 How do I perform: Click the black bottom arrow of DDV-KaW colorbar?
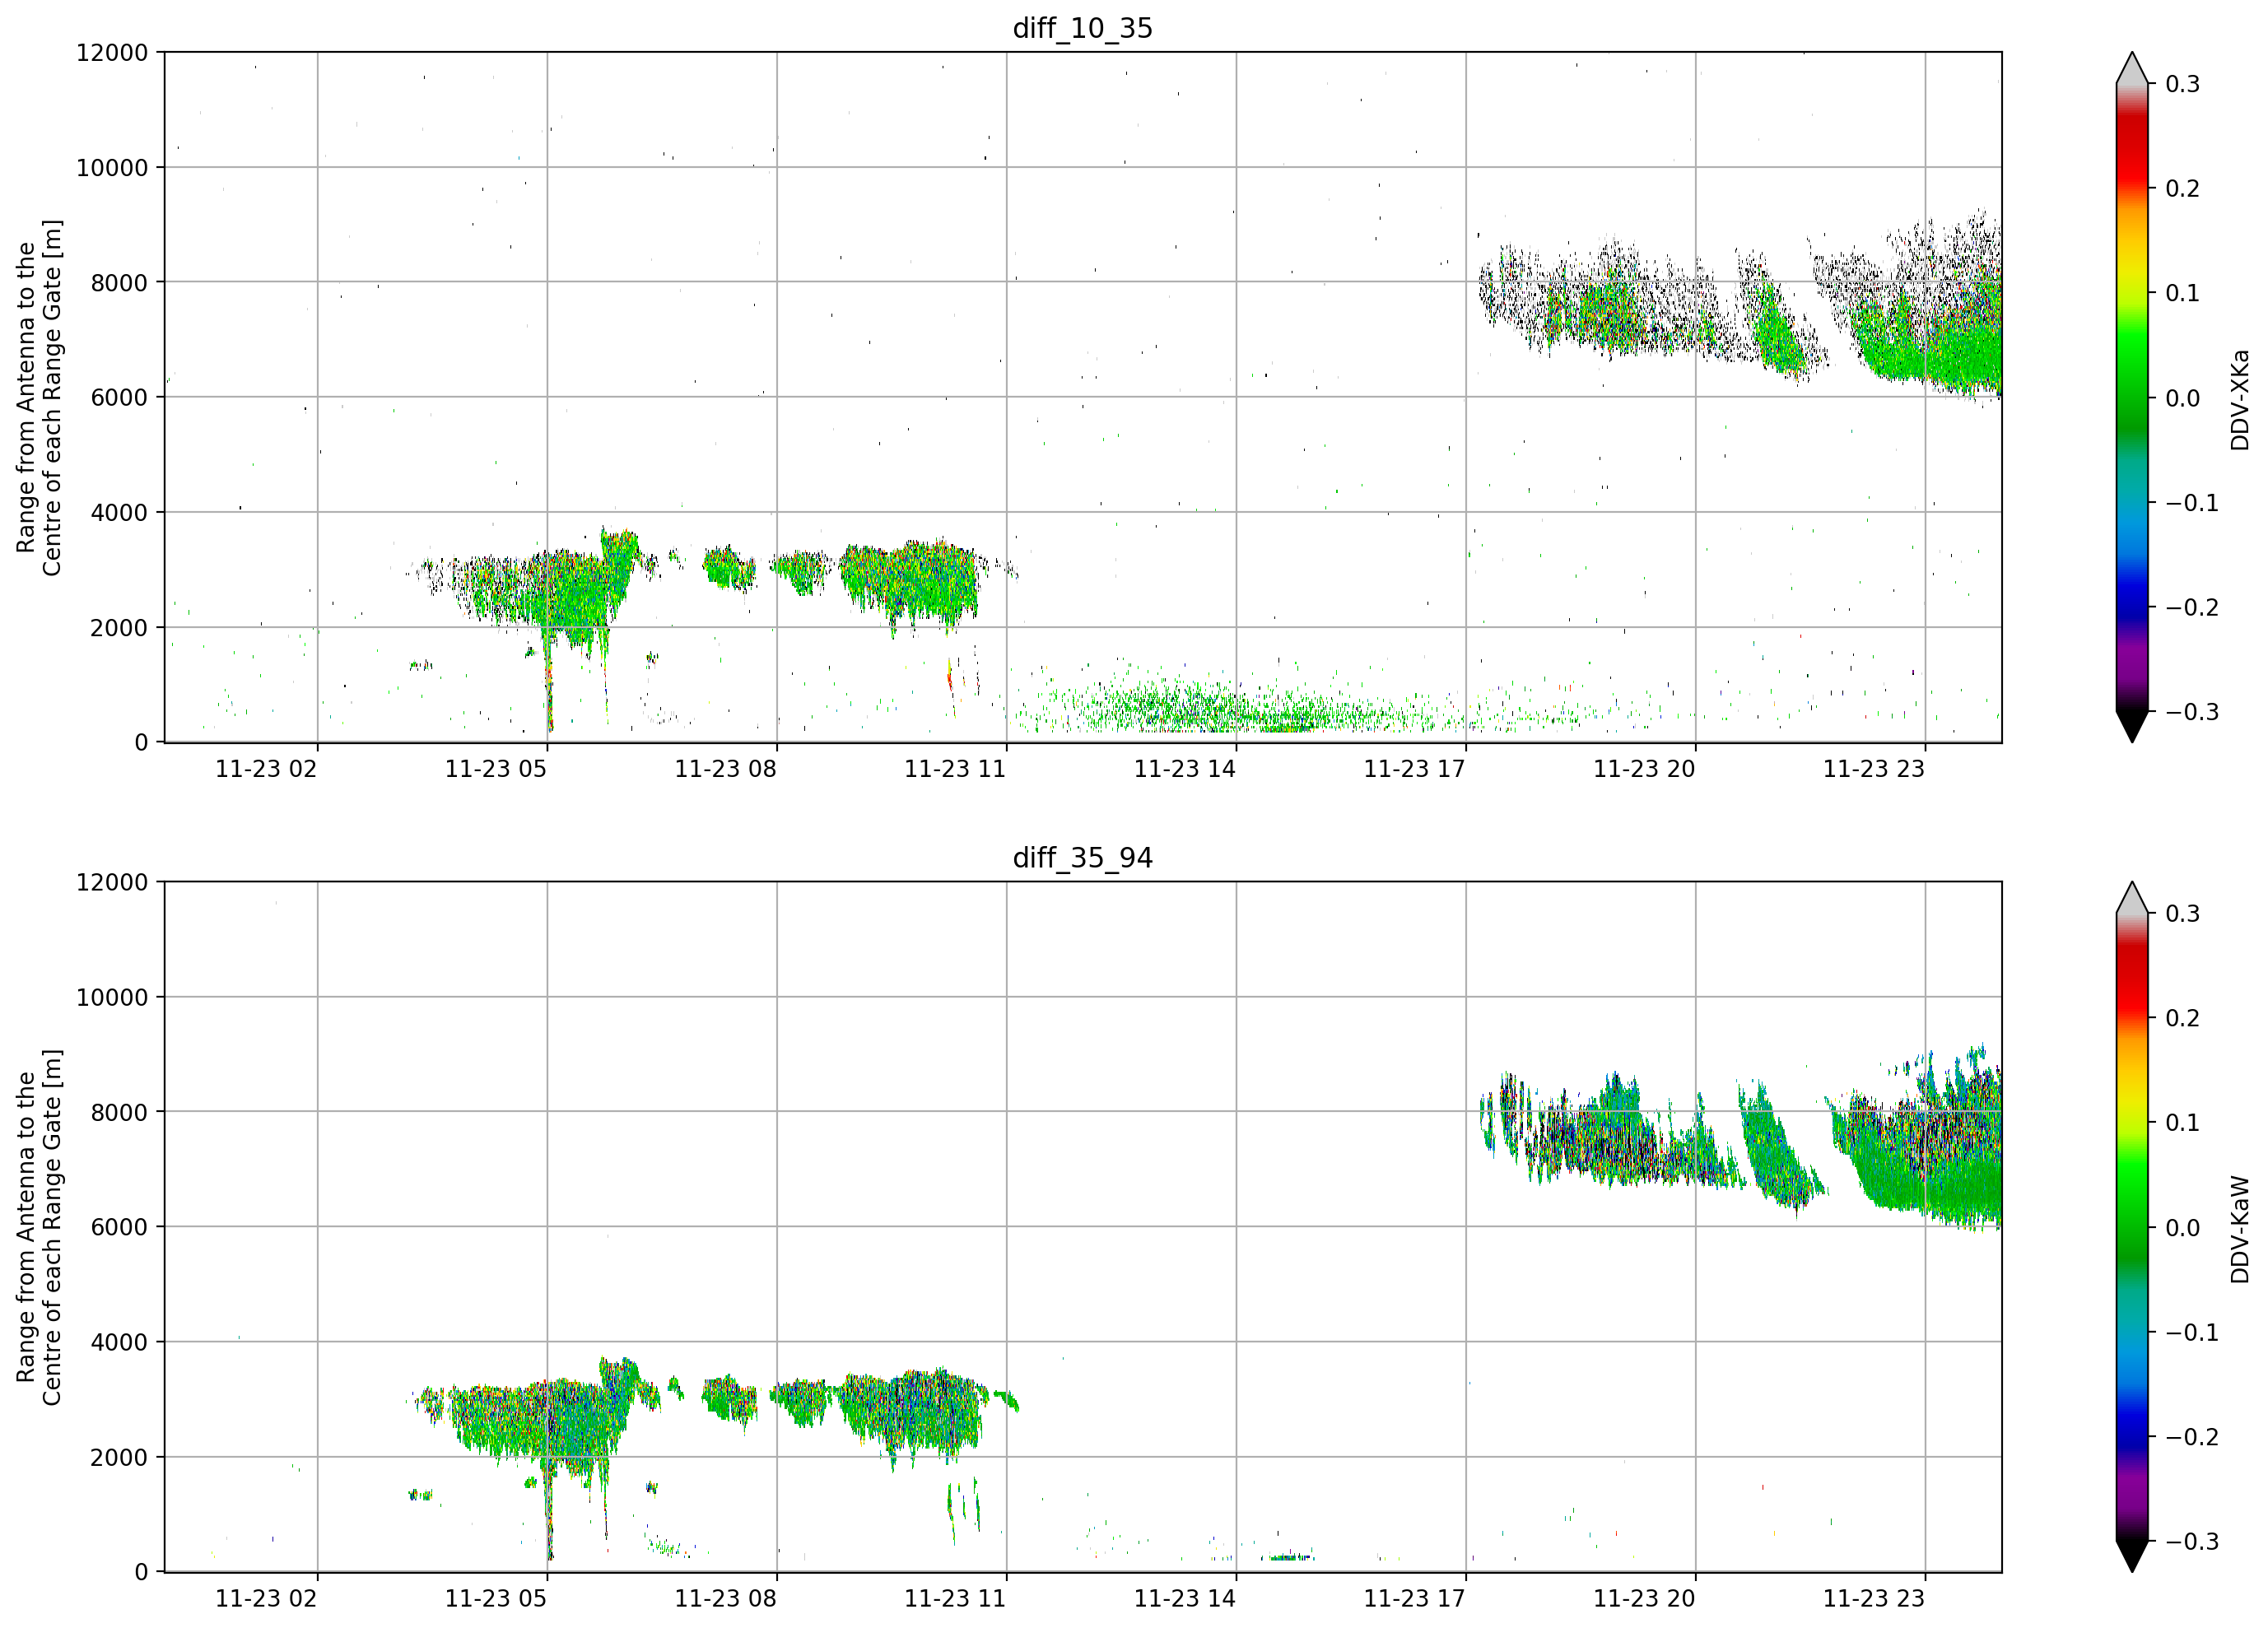coord(2132,1556)
